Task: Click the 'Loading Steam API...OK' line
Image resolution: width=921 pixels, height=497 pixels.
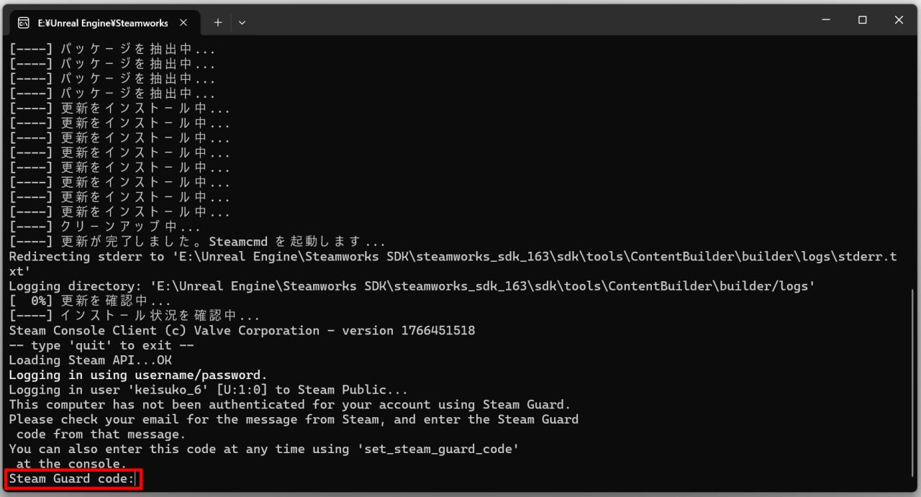Action: [90, 360]
